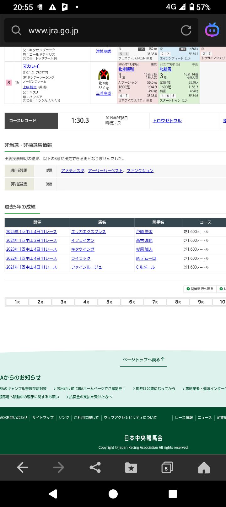
Task: Open the tab switcher showing 5
Action: (x=167, y=468)
